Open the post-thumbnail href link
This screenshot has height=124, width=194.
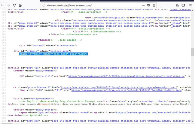point(120,87)
